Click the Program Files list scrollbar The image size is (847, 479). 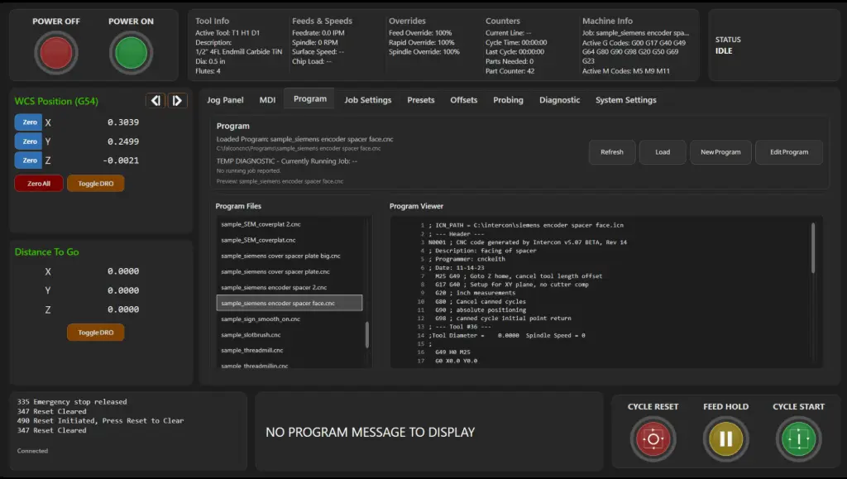coord(367,335)
